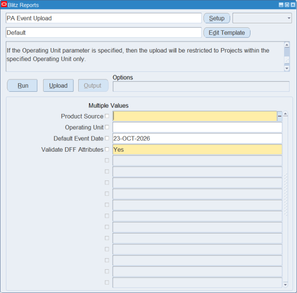Maximize the Blitz Reports window
The width and height of the screenshot is (297, 293).
coord(287,5)
